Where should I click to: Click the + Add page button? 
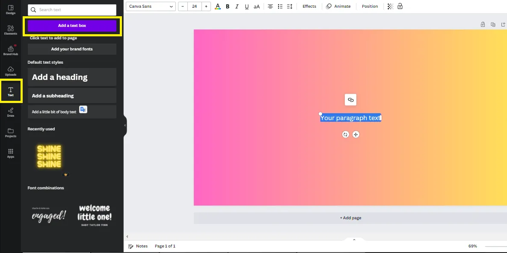350,218
